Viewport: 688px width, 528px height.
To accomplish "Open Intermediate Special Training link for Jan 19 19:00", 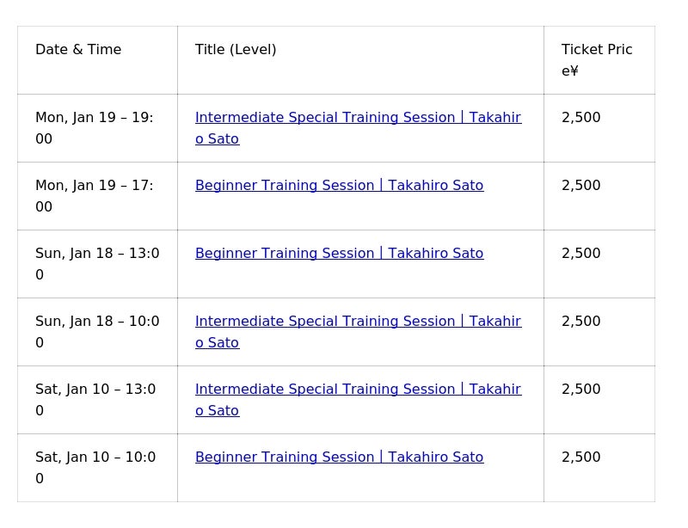I will 358,118.
